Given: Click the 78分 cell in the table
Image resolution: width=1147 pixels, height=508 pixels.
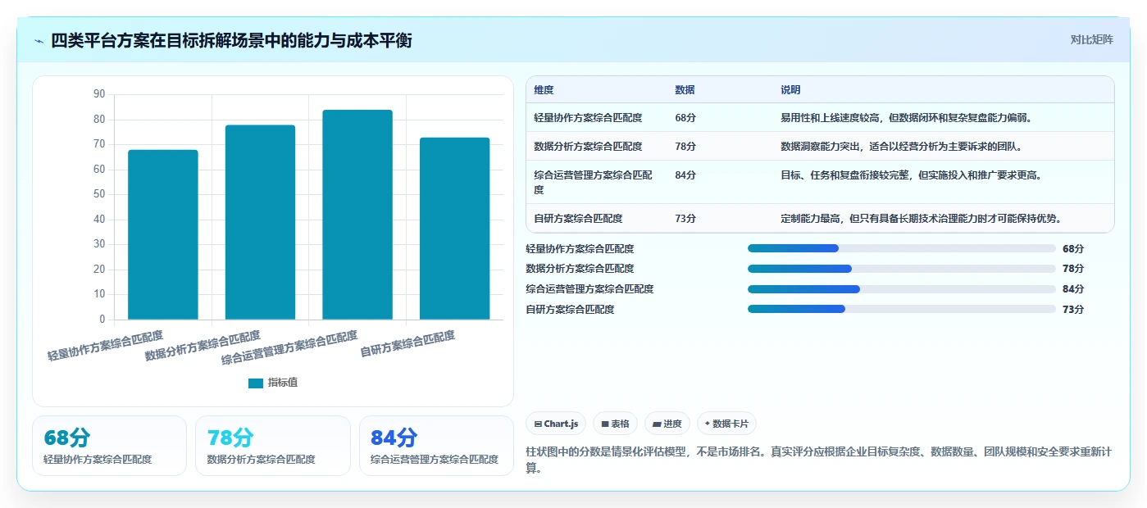Looking at the screenshot, I should pyautogui.click(x=685, y=147).
